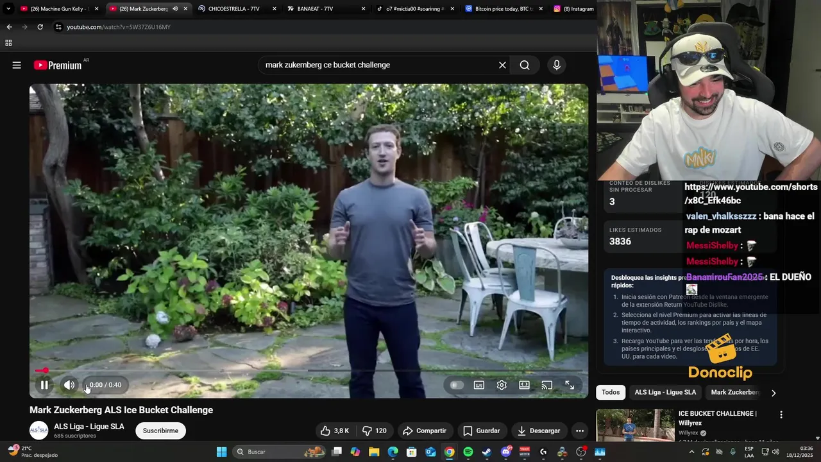Select the Mark Zuckerberg filter chip
821x462 pixels.
[x=735, y=392]
